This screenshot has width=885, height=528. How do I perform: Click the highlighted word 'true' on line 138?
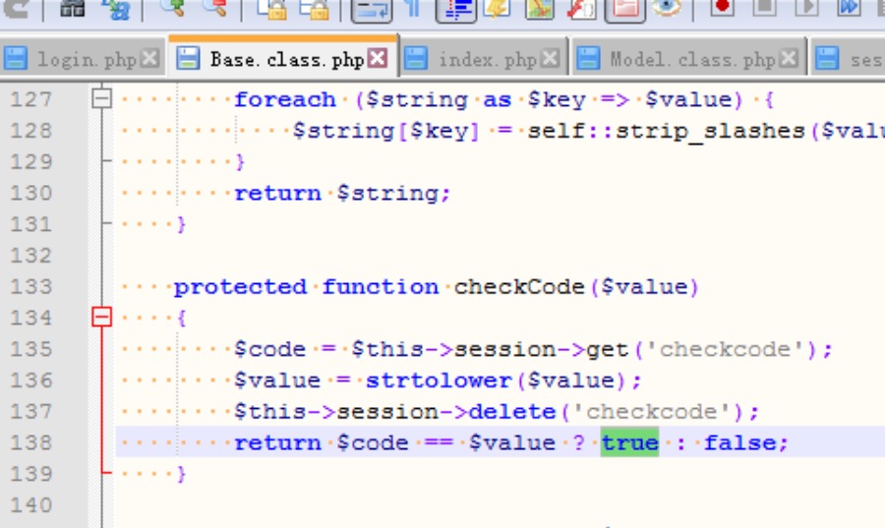coord(630,442)
